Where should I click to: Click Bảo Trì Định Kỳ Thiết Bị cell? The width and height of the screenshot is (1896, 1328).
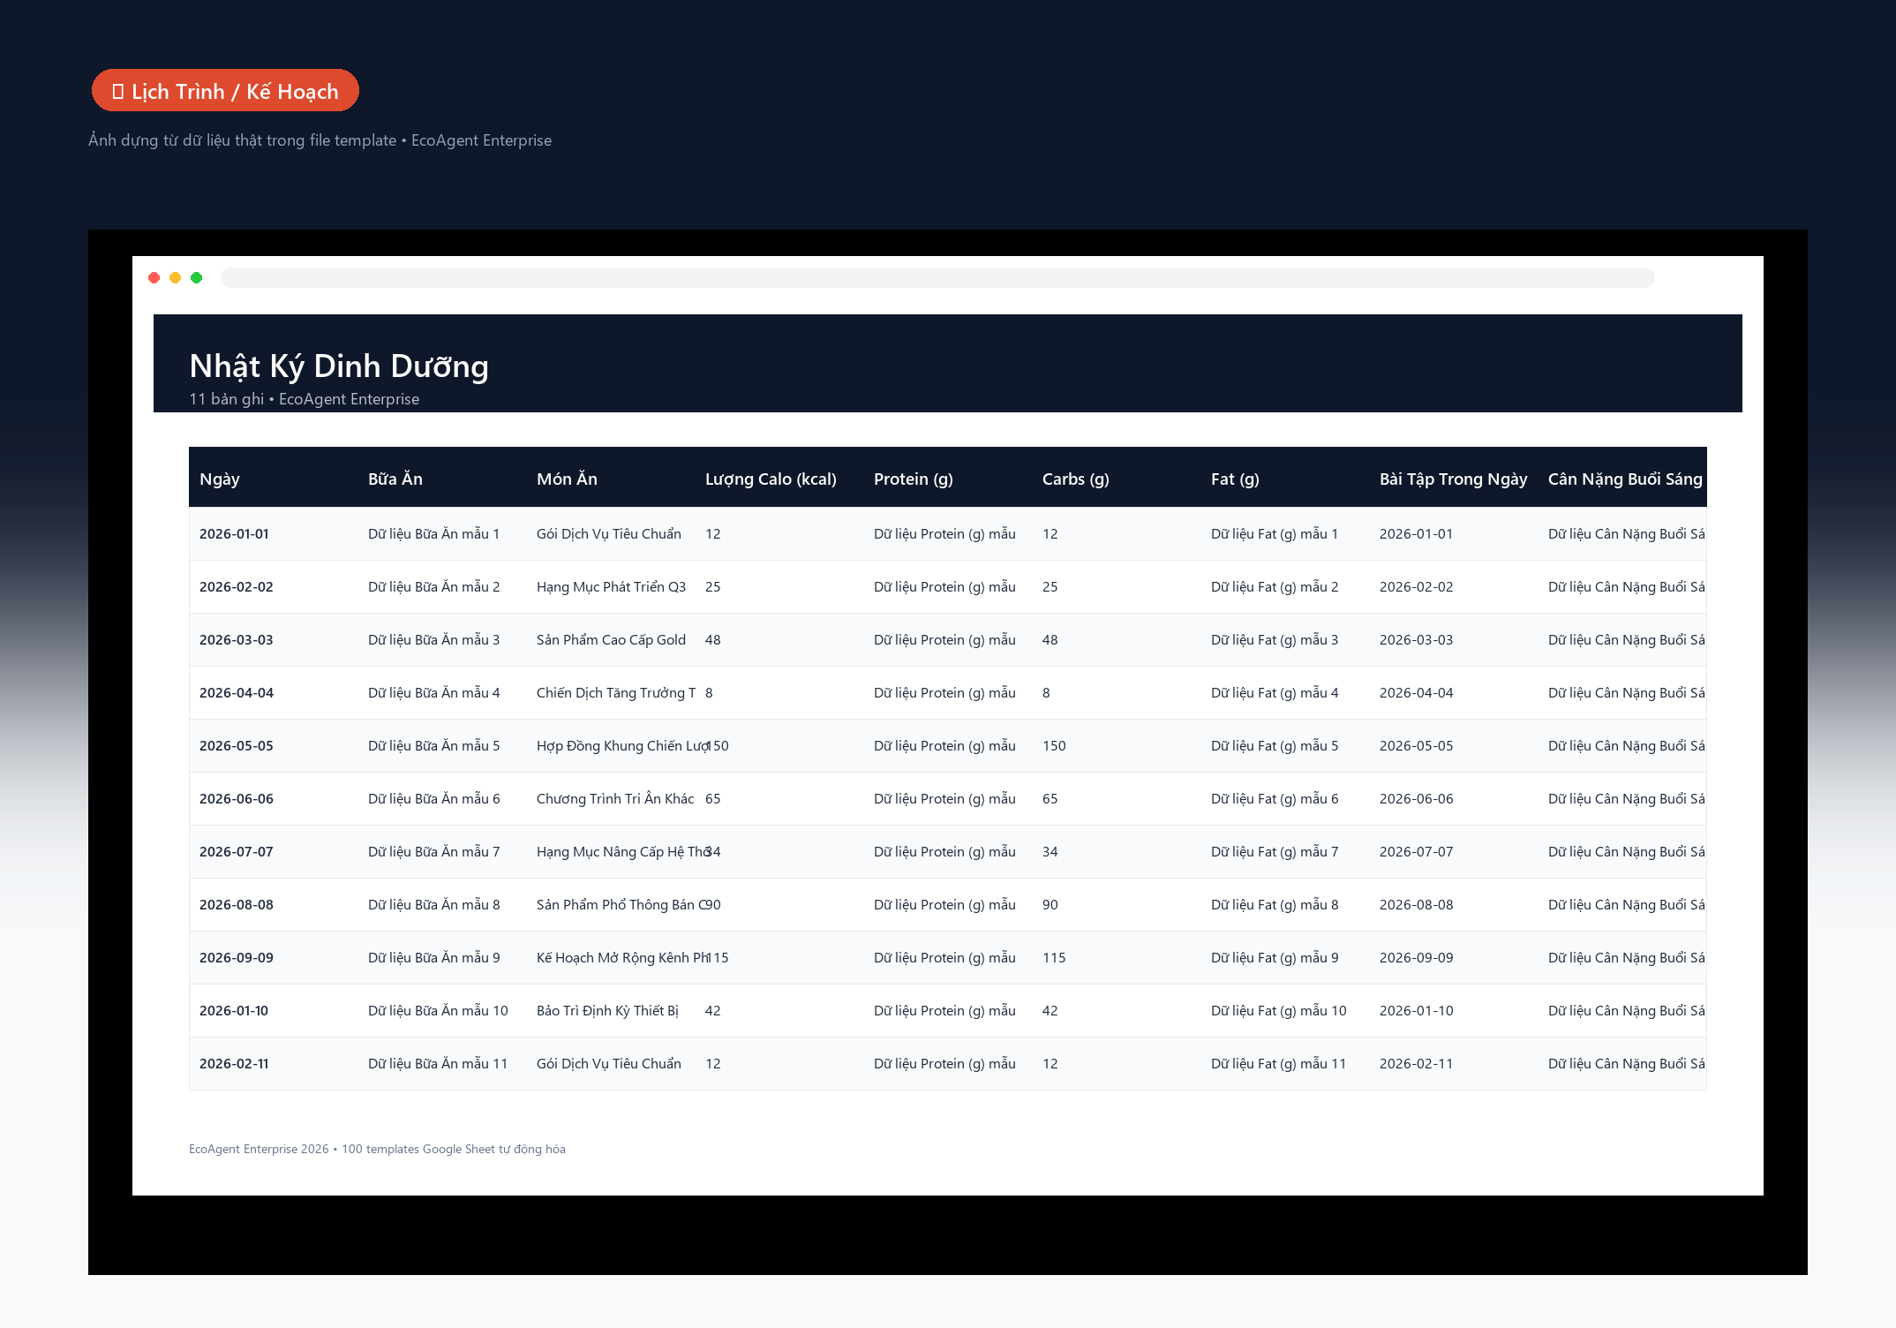(607, 1011)
